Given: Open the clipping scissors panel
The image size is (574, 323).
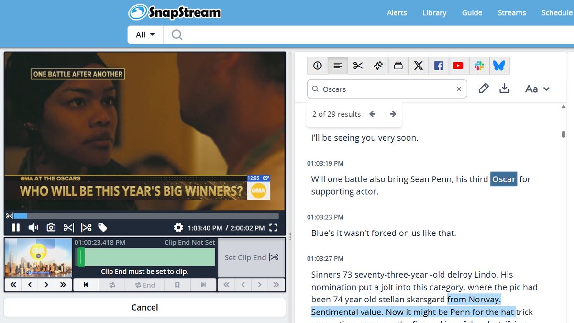Looking at the screenshot, I should click(x=358, y=66).
